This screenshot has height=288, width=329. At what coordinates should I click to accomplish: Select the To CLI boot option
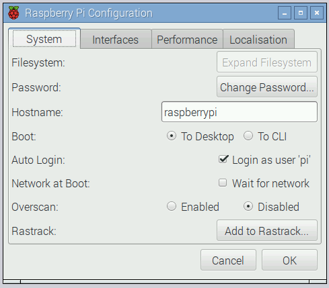(265, 136)
